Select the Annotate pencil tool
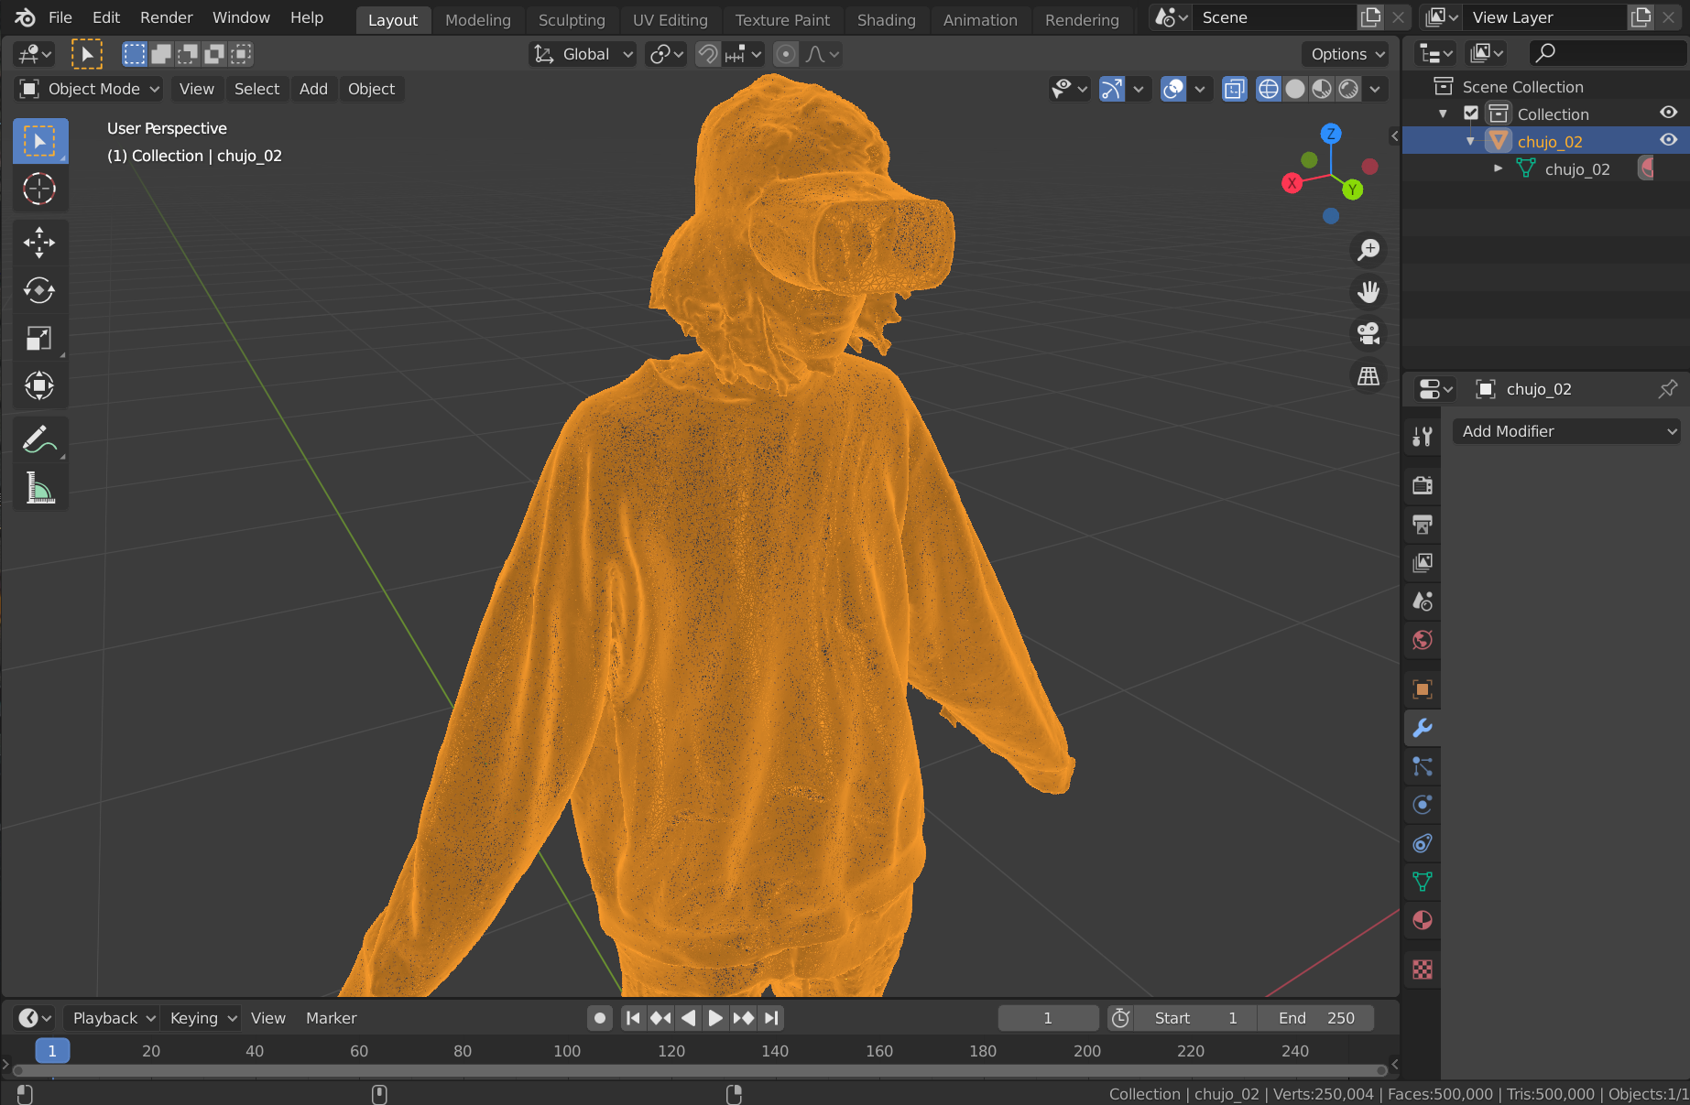The width and height of the screenshot is (1690, 1105). coord(39,439)
